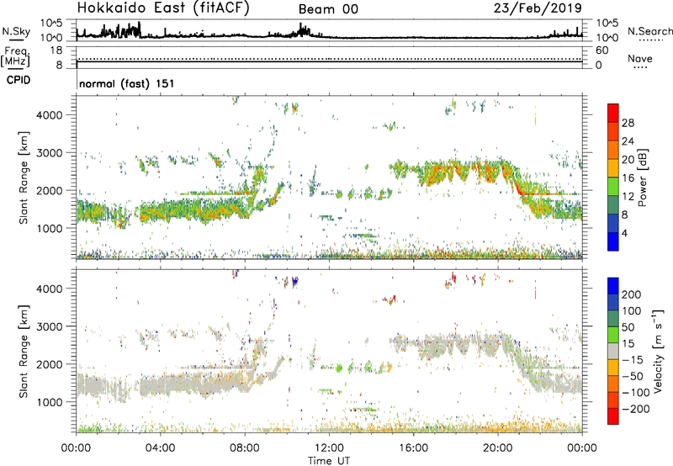Click the 'Beam 00' label

328,9
